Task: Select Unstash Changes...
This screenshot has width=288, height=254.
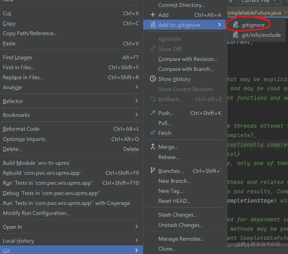Action: point(185,225)
